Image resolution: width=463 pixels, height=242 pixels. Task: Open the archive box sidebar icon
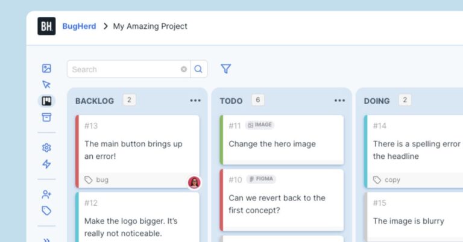[46, 117]
